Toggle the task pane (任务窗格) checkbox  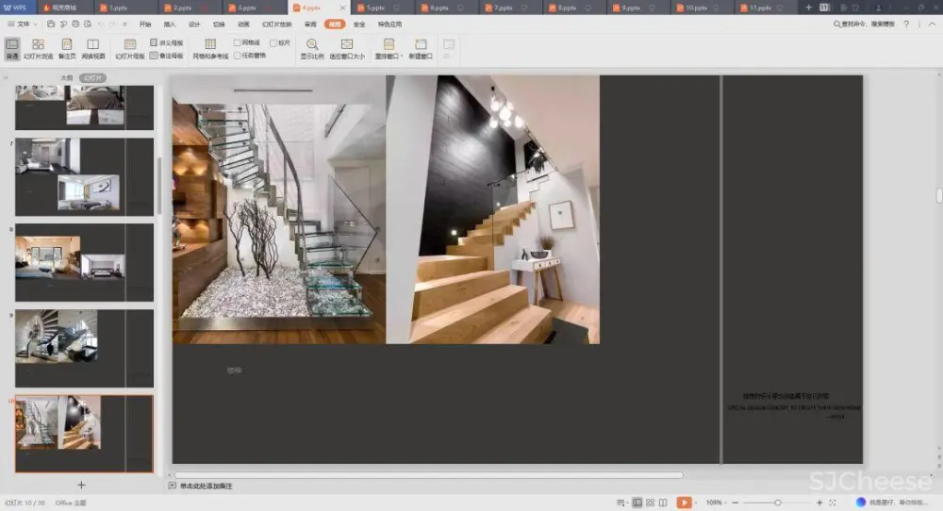238,56
